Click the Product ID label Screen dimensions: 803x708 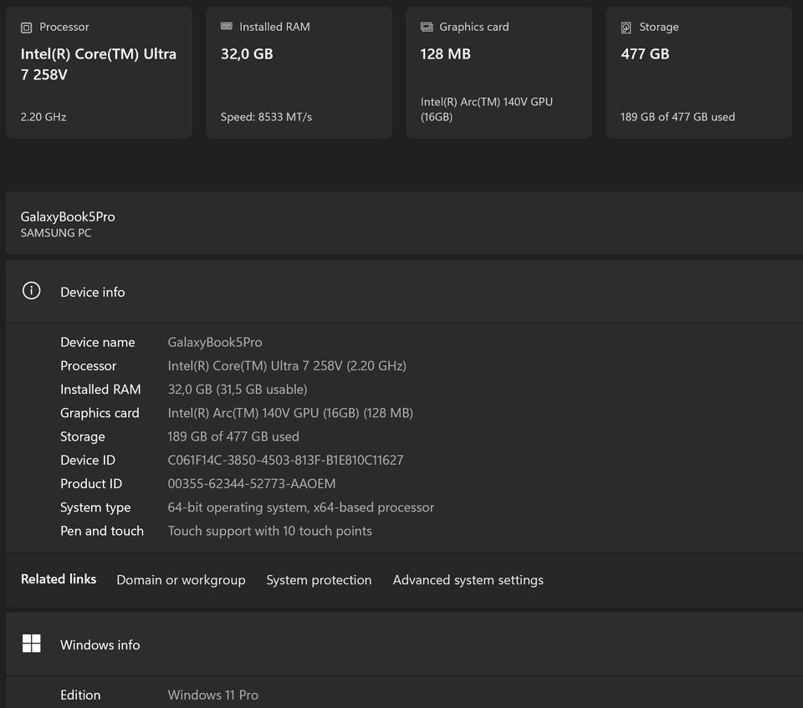coord(90,483)
